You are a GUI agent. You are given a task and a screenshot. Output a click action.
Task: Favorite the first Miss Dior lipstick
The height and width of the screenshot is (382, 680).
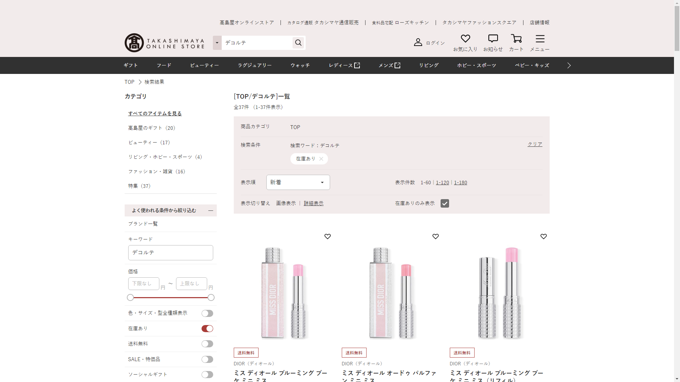coord(327,236)
